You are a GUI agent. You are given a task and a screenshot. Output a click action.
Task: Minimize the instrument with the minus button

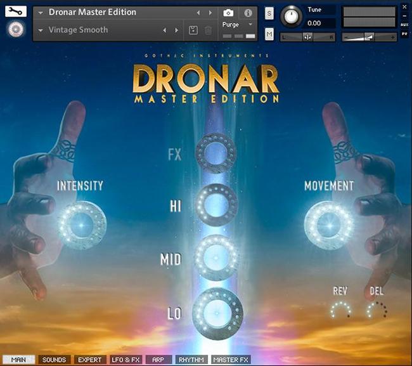[404, 16]
